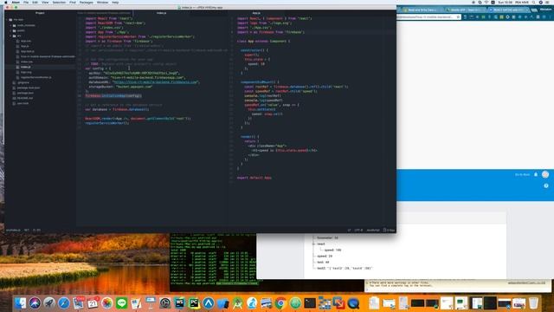554x312 pixels.
Task: Open Atom File menu
Action: tap(26, 3)
